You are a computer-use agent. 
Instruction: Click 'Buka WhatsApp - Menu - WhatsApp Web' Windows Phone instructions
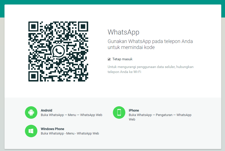pos(70,133)
